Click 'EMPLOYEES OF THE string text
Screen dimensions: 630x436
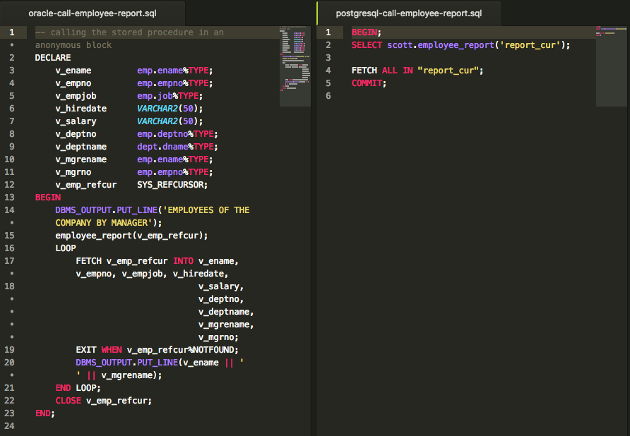(206, 210)
